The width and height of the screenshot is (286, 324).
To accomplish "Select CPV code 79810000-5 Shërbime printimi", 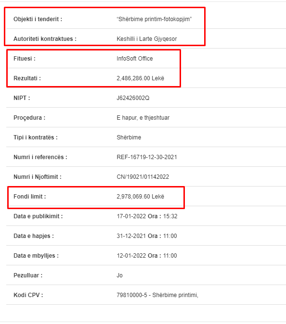I will (x=157, y=295).
